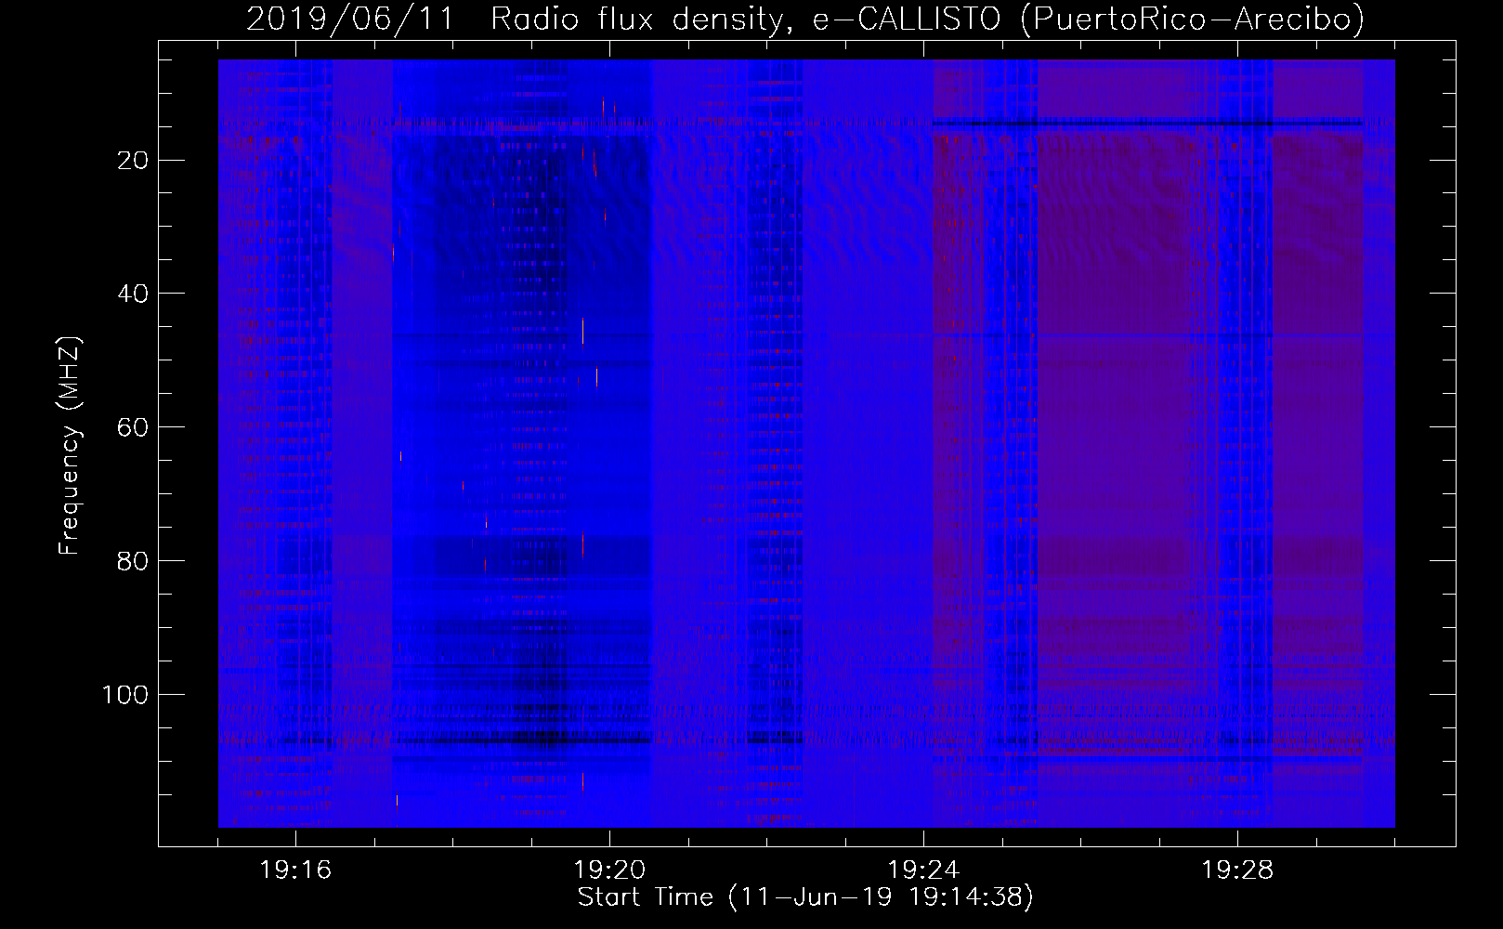Click the 60 frequency tick label
This screenshot has width=1503, height=929.
coord(134,427)
